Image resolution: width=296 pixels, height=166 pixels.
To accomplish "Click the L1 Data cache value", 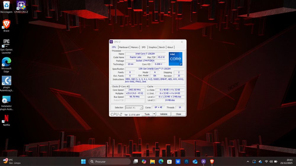I will (x=170, y=90).
